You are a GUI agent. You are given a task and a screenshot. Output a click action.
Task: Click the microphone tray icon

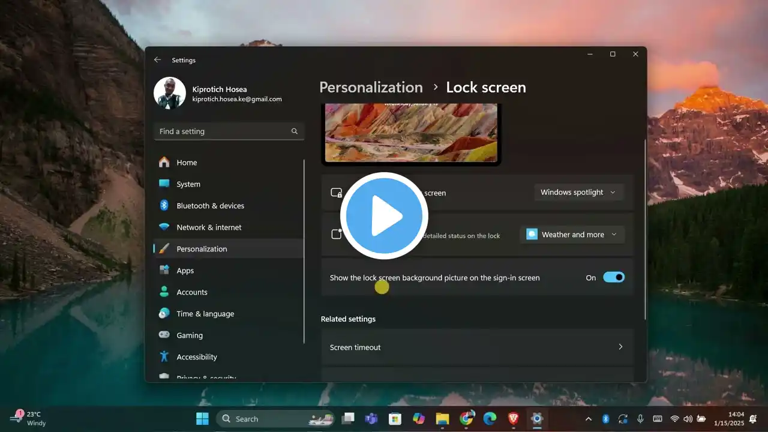(640, 419)
